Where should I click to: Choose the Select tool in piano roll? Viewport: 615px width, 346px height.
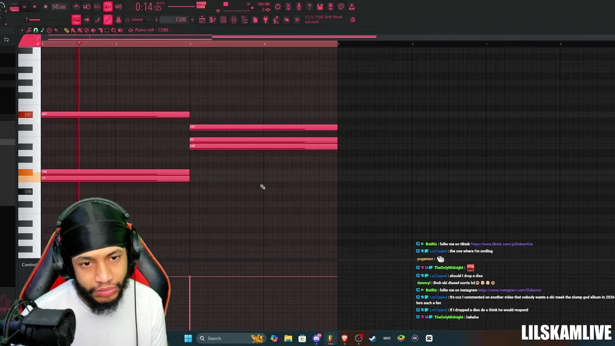coord(107,30)
